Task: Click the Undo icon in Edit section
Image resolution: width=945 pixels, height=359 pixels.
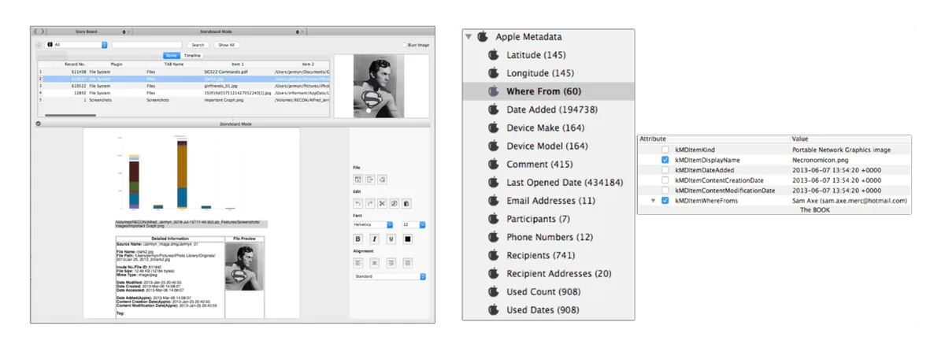Action: (358, 204)
